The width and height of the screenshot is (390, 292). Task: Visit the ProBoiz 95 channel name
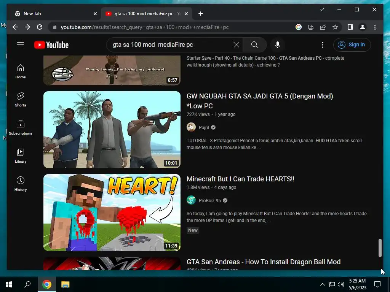click(210, 201)
